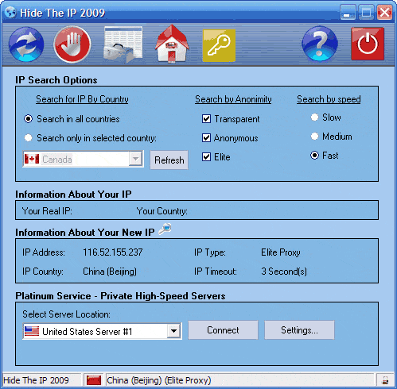Click the Connect button
This screenshot has width=397, height=389.
click(223, 330)
